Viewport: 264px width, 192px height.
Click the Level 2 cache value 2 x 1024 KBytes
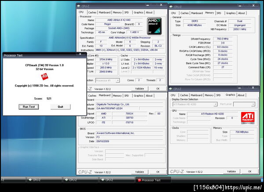click(141, 68)
